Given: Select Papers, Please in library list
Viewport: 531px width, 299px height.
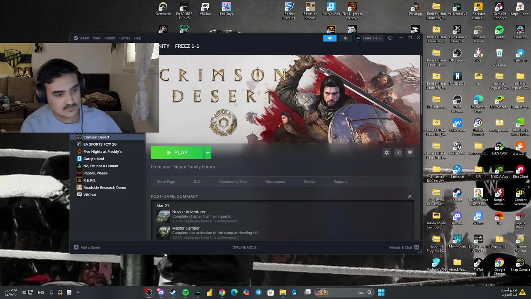Looking at the screenshot, I should point(107,173).
